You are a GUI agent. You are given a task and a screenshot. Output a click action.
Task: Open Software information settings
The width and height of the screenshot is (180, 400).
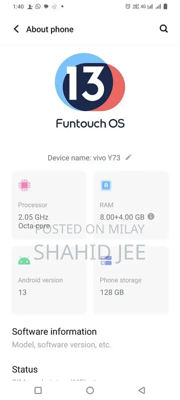(x=54, y=332)
